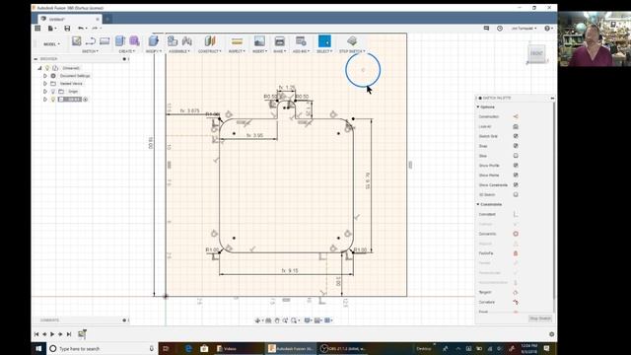Click the blue Select tool icon
This screenshot has width=631, height=355.
(324, 40)
